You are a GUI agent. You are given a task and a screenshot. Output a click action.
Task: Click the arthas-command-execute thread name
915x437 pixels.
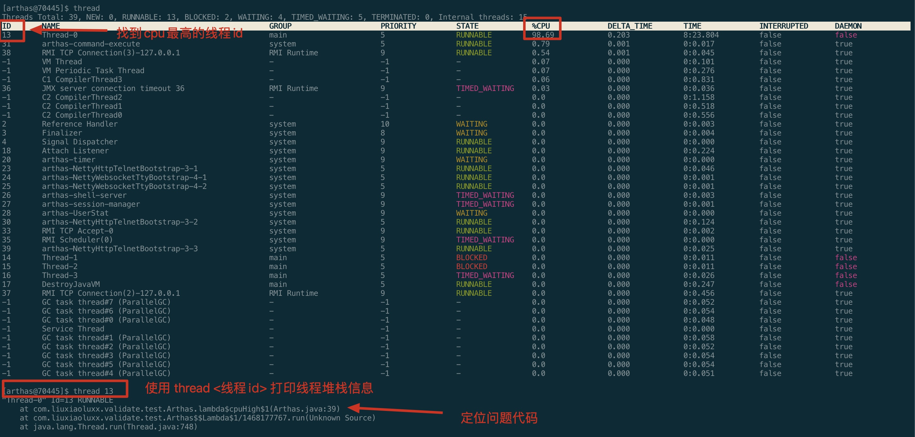91,44
